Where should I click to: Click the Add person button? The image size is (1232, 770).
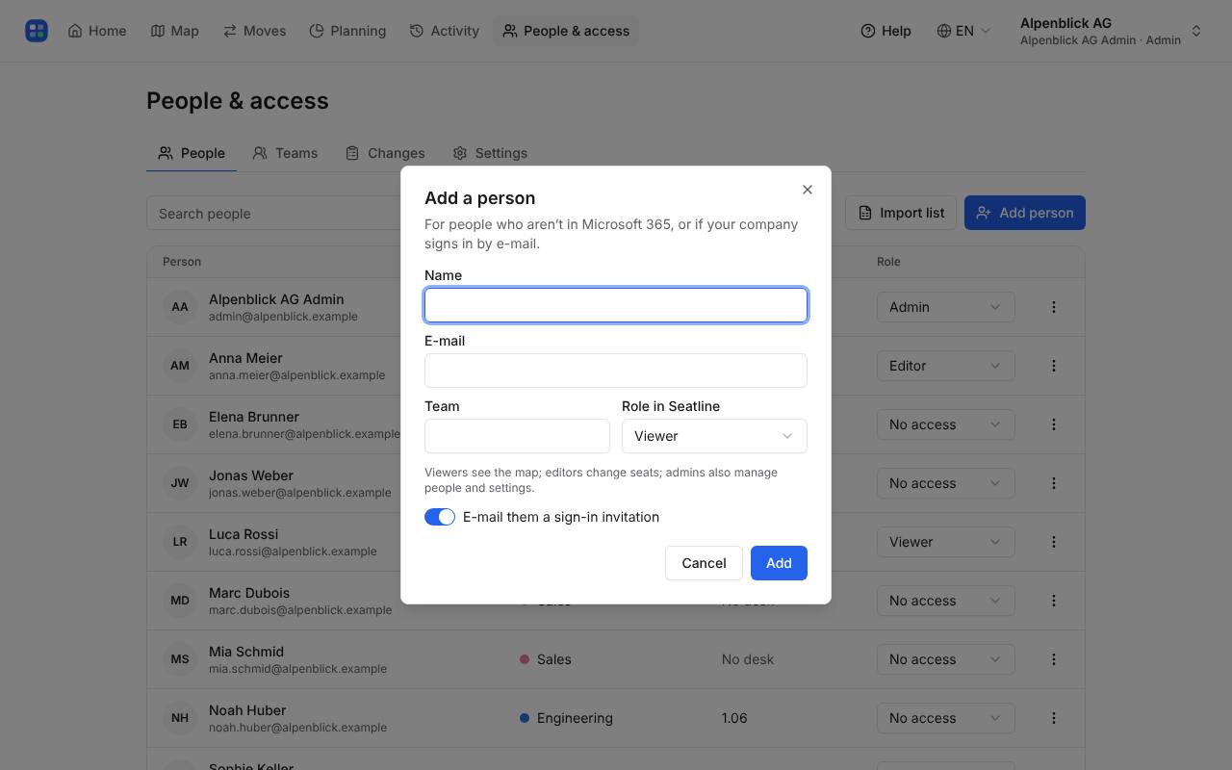pyautogui.click(x=1025, y=213)
